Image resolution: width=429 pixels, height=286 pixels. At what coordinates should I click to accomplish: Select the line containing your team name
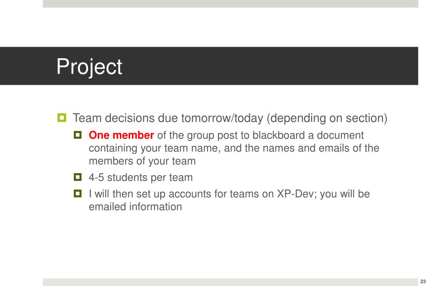234,148
